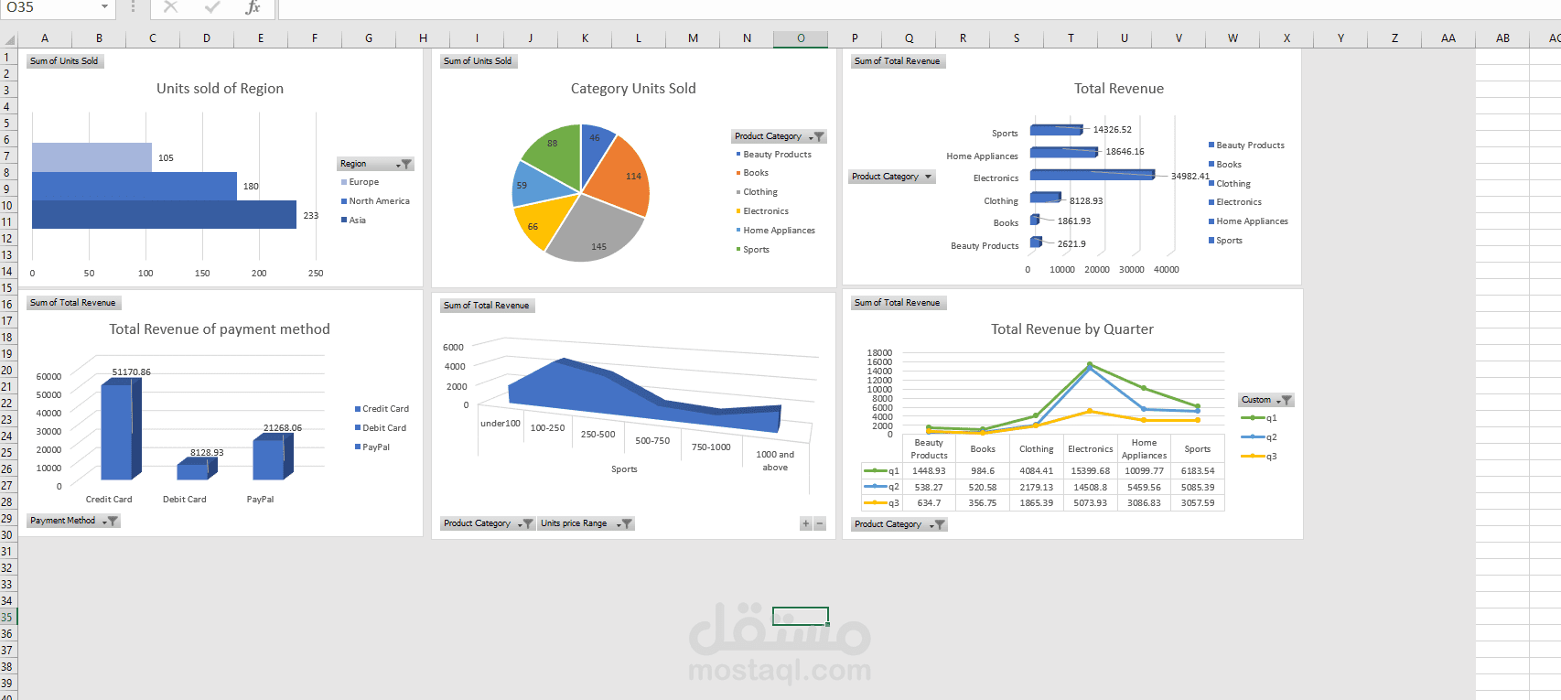The image size is (1561, 700).
Task: Click the 15399.68 value in data table
Action: click(x=1090, y=471)
